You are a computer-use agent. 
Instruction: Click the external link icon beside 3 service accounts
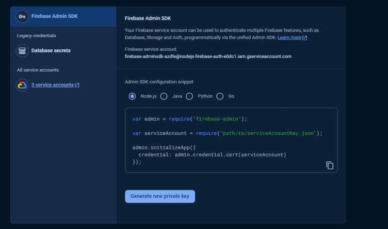tap(77, 85)
